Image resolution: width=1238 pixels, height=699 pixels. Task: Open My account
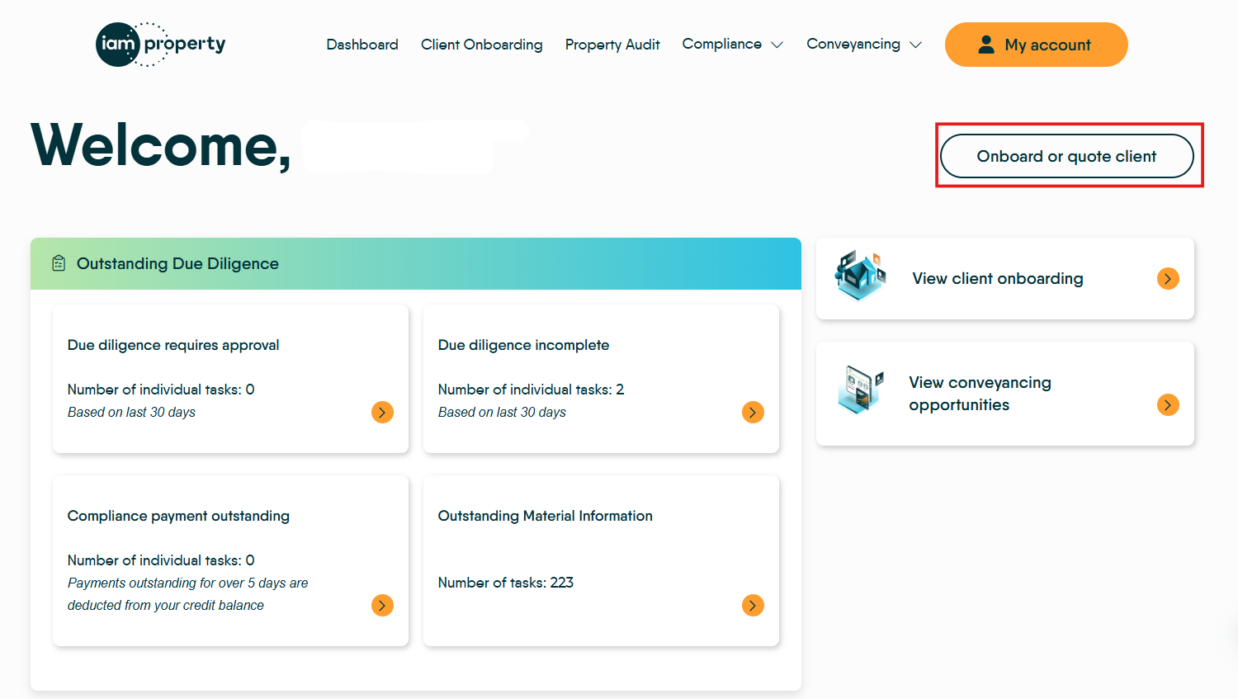tap(1036, 45)
